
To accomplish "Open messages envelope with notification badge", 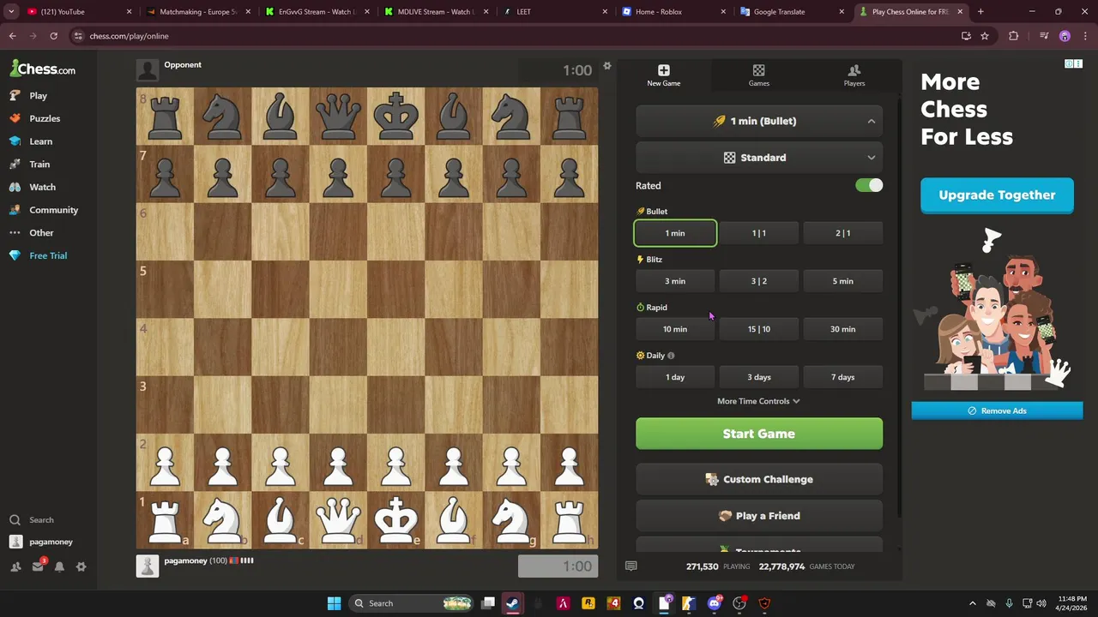I will coord(38,566).
